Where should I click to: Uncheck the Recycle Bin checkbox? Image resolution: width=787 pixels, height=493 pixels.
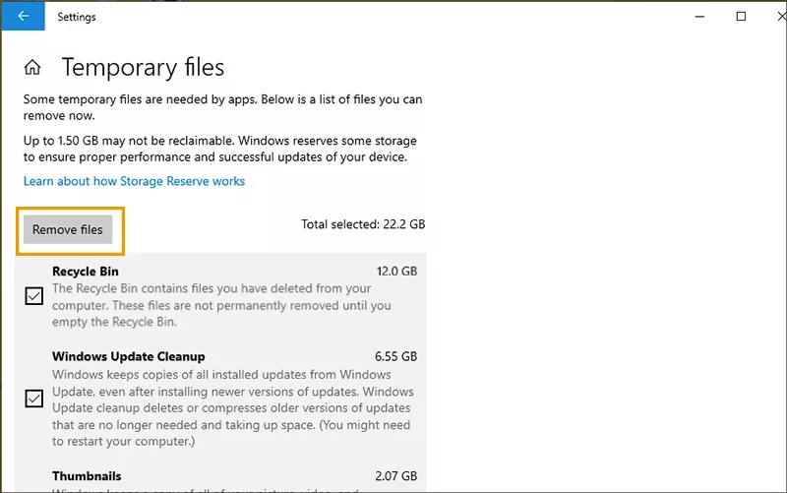click(x=34, y=296)
